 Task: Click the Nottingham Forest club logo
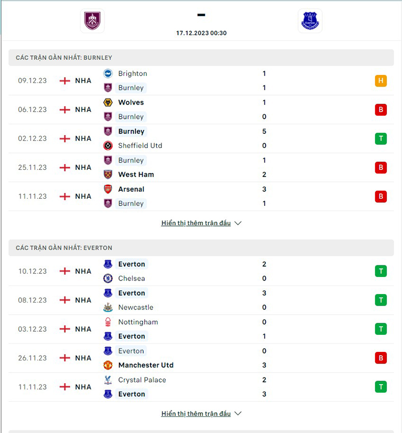click(109, 322)
